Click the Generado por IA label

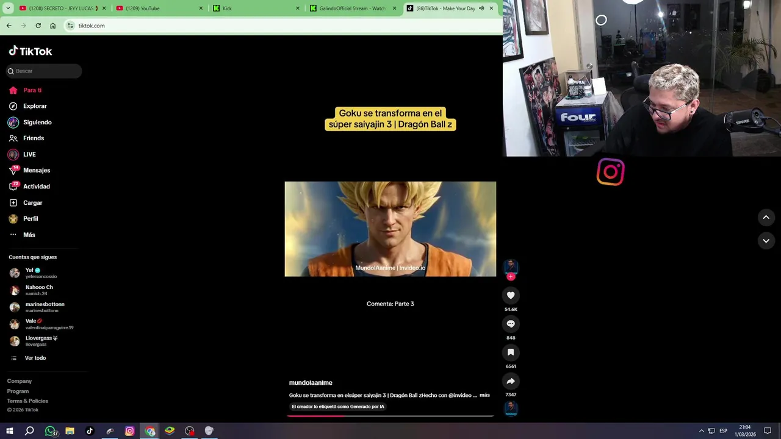click(338, 407)
